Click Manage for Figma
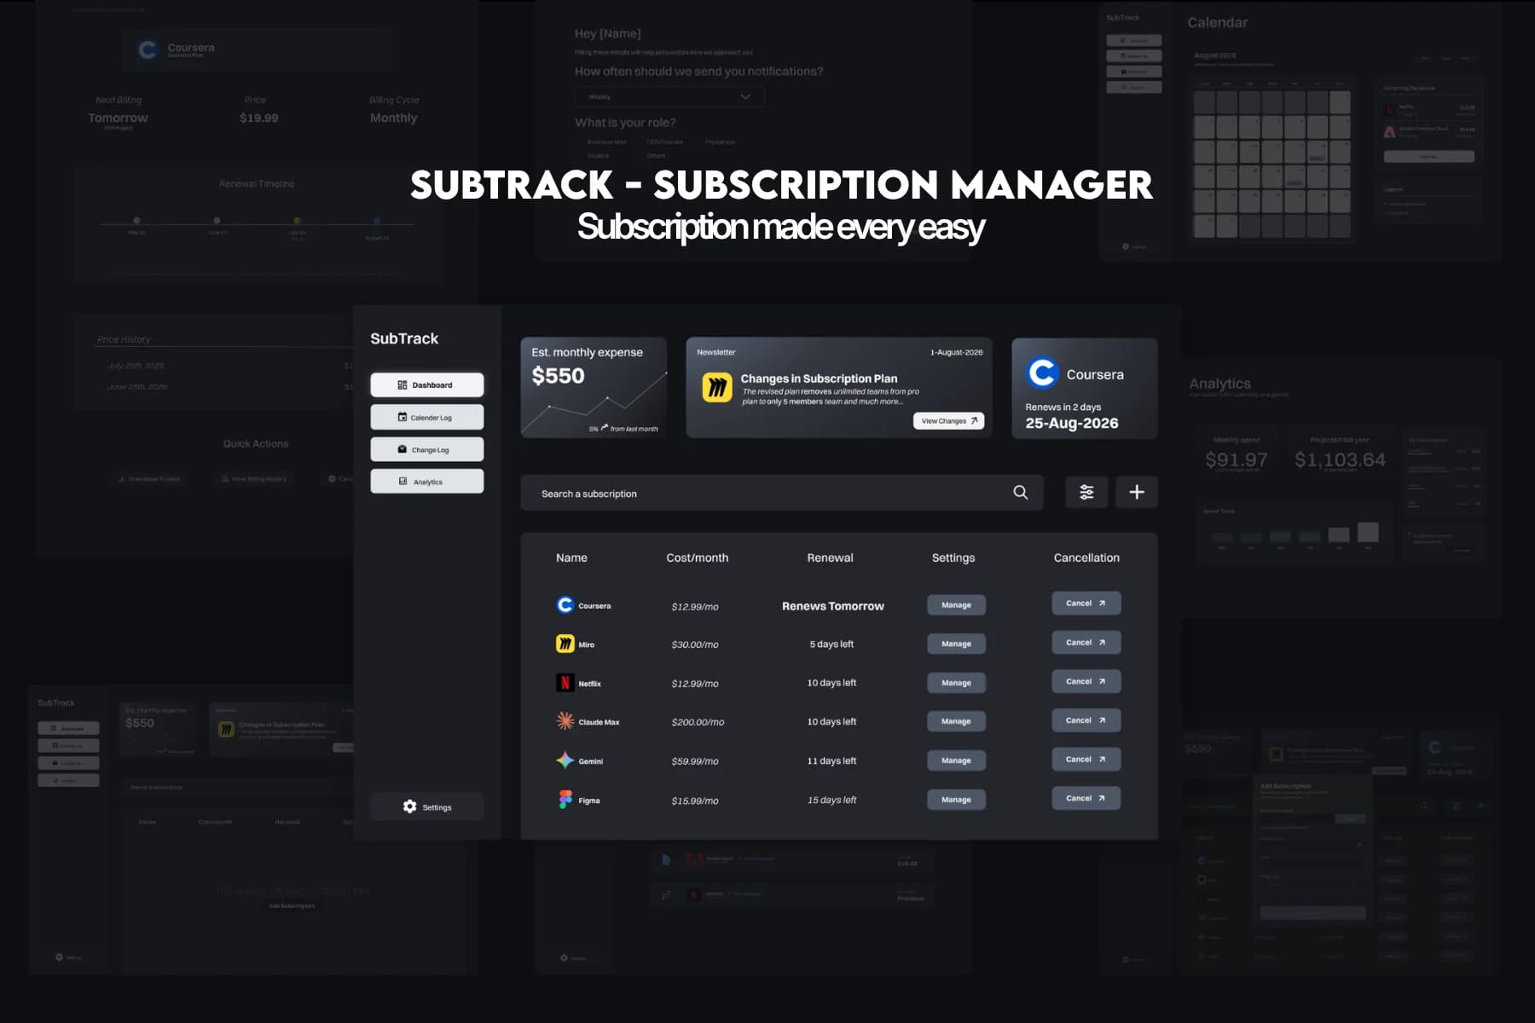This screenshot has width=1535, height=1023. click(x=956, y=800)
